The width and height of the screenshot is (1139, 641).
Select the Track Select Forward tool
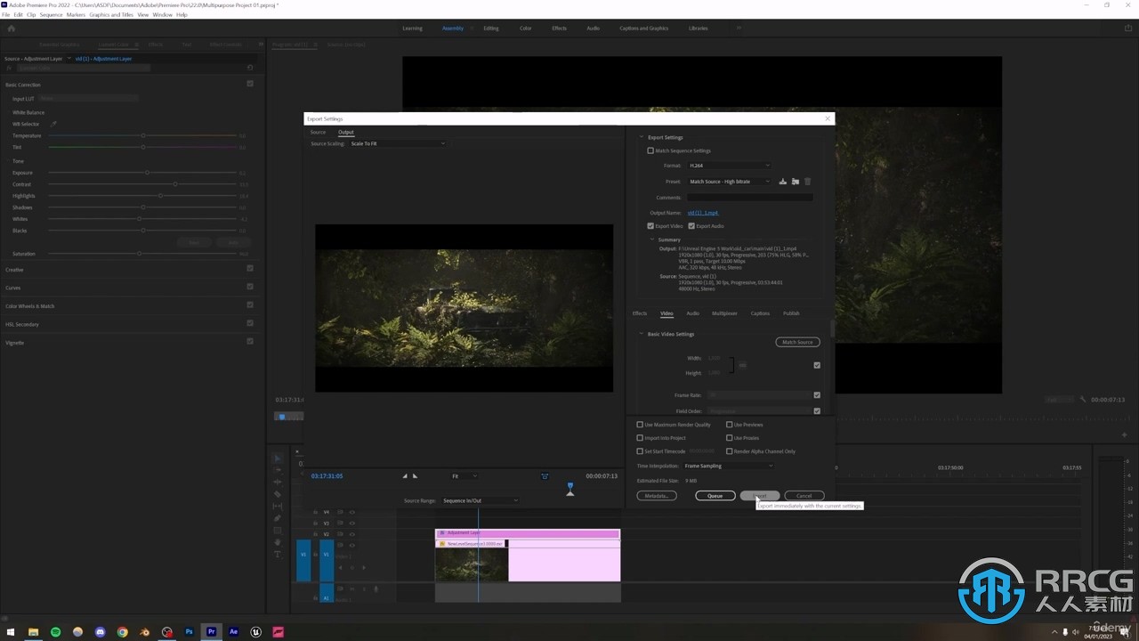tap(277, 470)
